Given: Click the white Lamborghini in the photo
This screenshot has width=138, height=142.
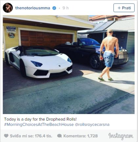Looking at the screenshot, I should (x=38, y=61).
